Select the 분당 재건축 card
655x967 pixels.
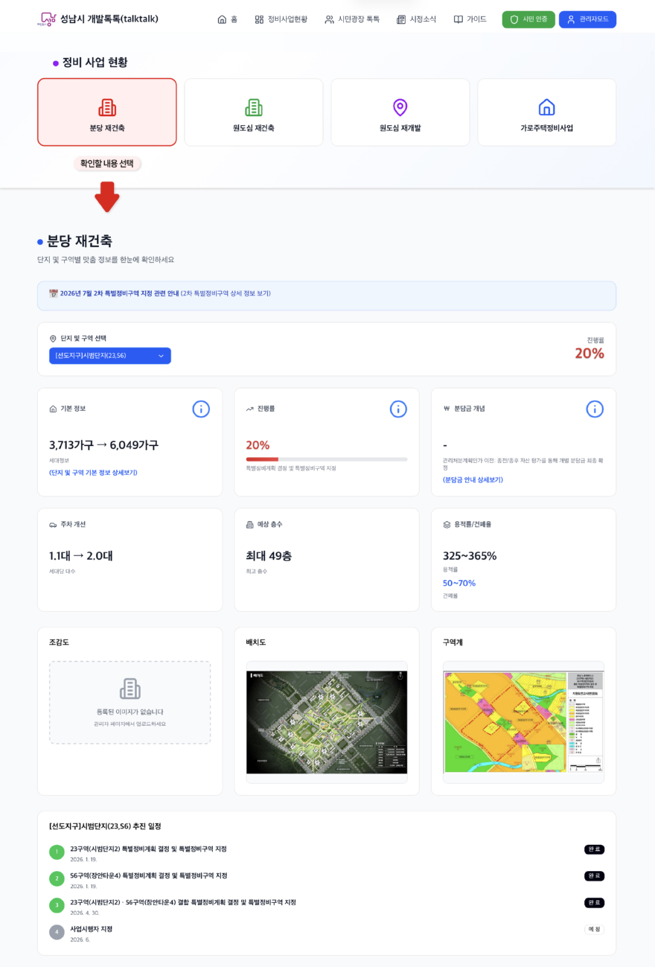(x=107, y=112)
